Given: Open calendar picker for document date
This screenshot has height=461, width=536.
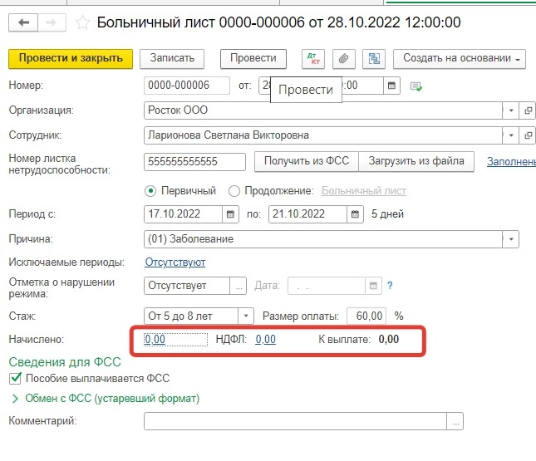Looking at the screenshot, I should 391,85.
